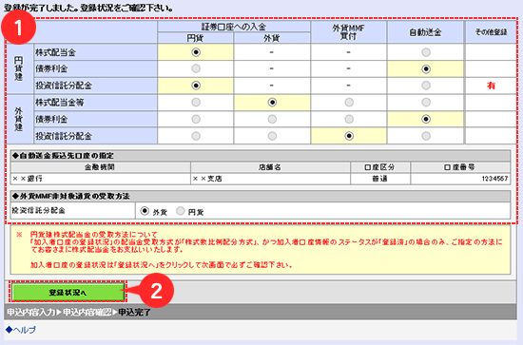This screenshot has height=345, width=523.
Task: Click the 外貨建 group label
Action: click(19, 119)
